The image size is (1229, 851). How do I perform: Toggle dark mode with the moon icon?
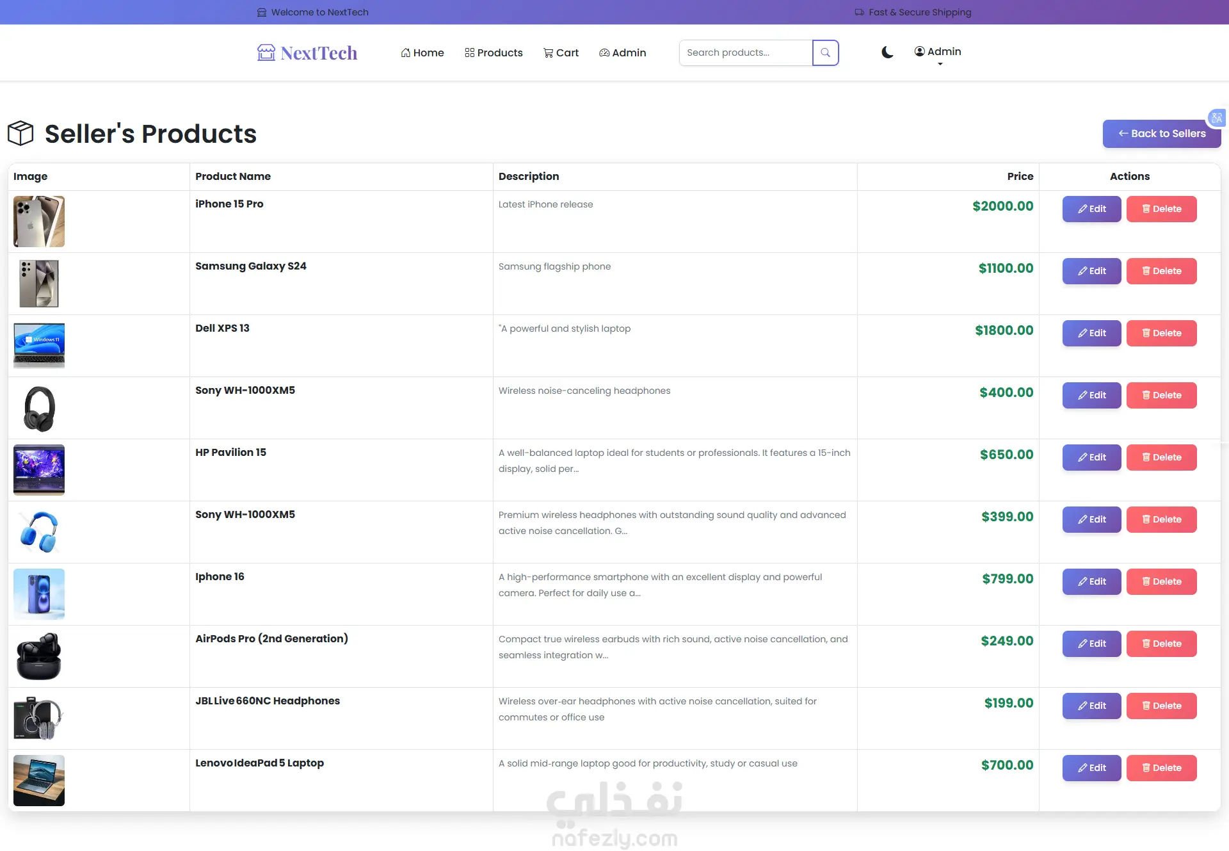(887, 53)
